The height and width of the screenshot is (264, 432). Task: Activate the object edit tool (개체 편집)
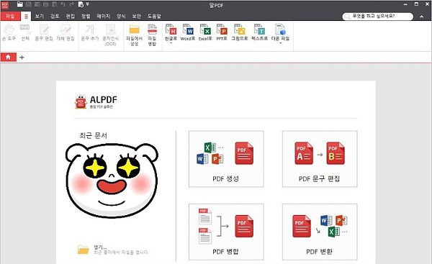66,32
